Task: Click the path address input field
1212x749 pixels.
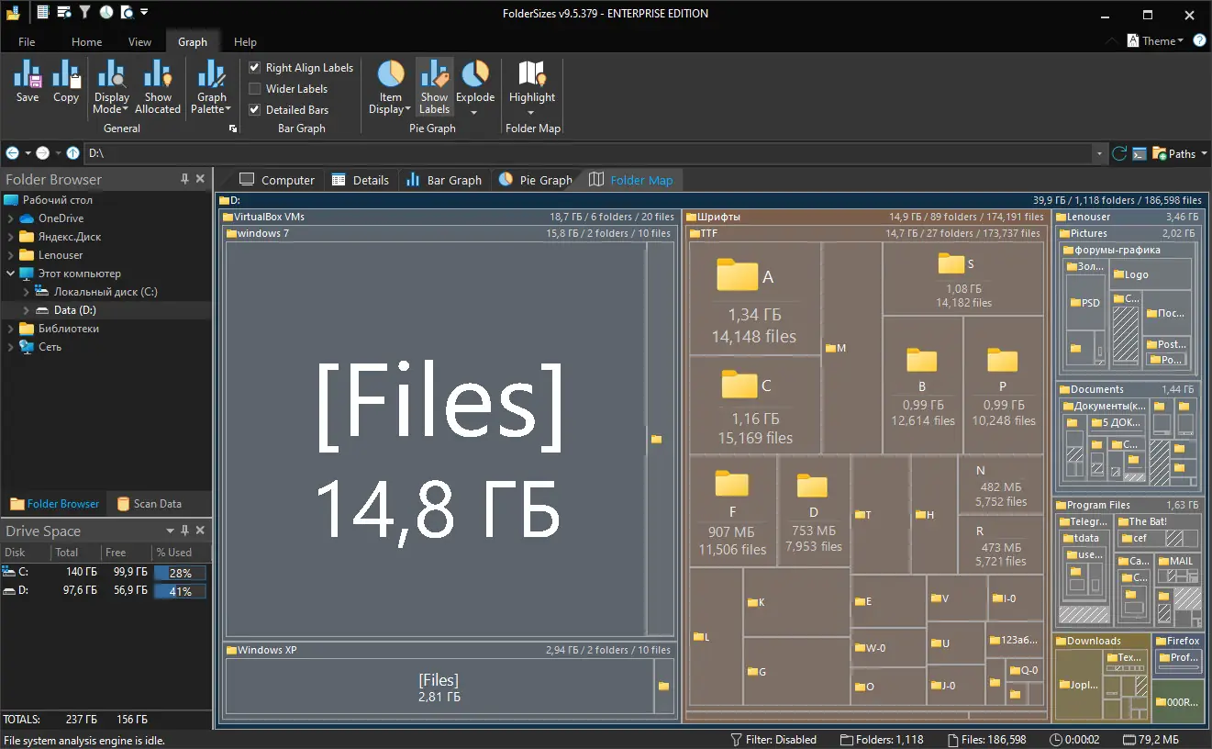Action: click(588, 153)
